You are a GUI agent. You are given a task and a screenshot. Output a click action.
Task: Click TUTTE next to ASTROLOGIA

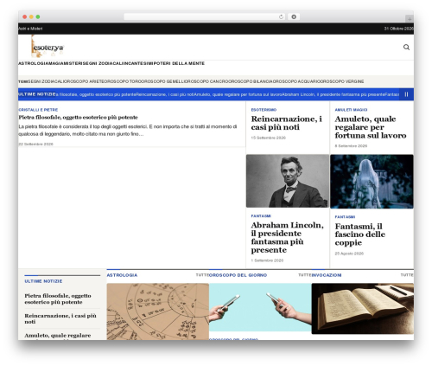(202, 275)
